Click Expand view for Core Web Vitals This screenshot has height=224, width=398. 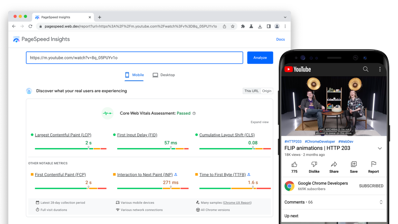[260, 122]
